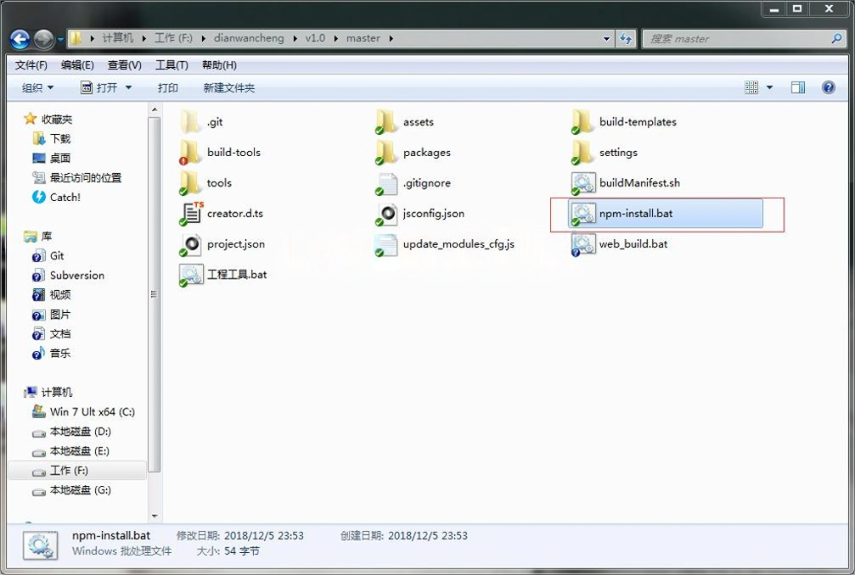The image size is (855, 575).
Task: Select the tools folder icon
Action: tap(190, 183)
